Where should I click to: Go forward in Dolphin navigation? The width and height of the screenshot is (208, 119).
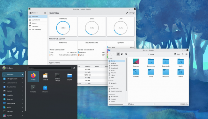pos(114,54)
